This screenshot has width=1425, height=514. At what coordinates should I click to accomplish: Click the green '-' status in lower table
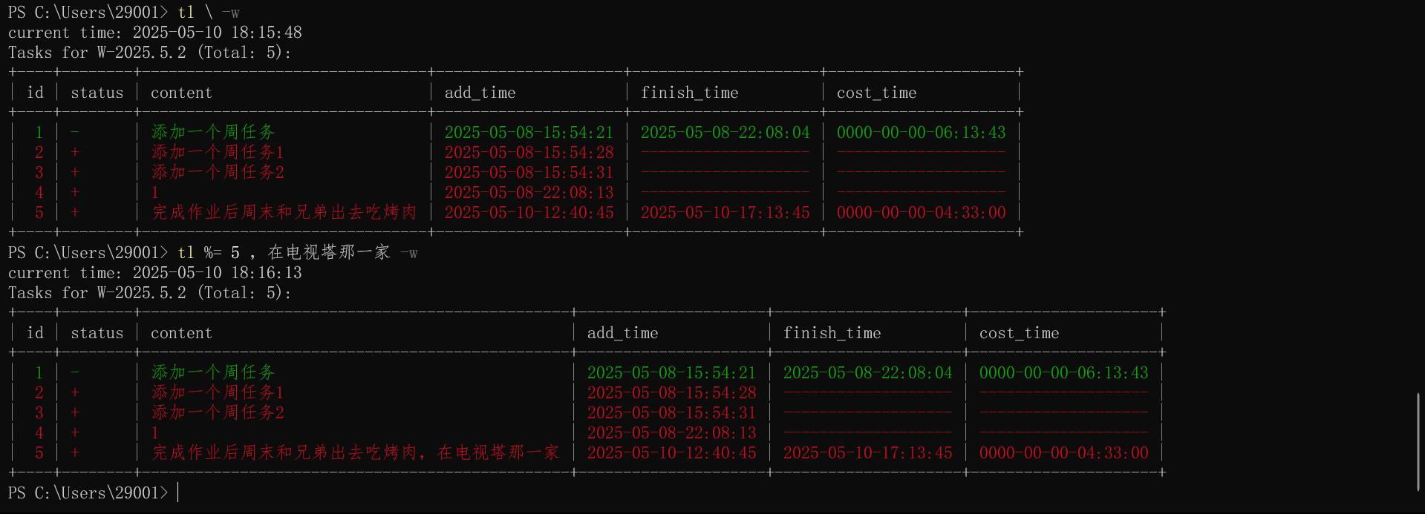coord(75,372)
